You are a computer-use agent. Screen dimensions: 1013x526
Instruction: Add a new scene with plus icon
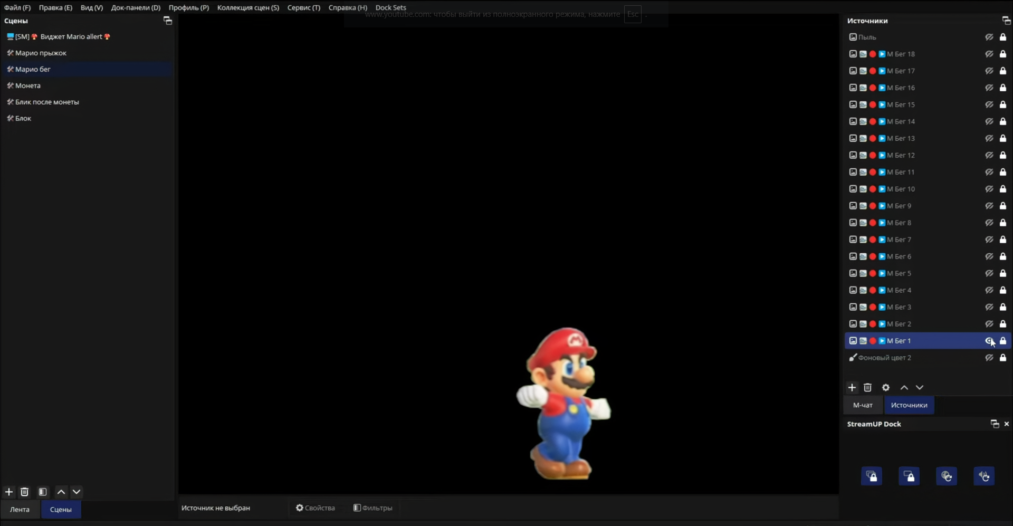(x=9, y=492)
